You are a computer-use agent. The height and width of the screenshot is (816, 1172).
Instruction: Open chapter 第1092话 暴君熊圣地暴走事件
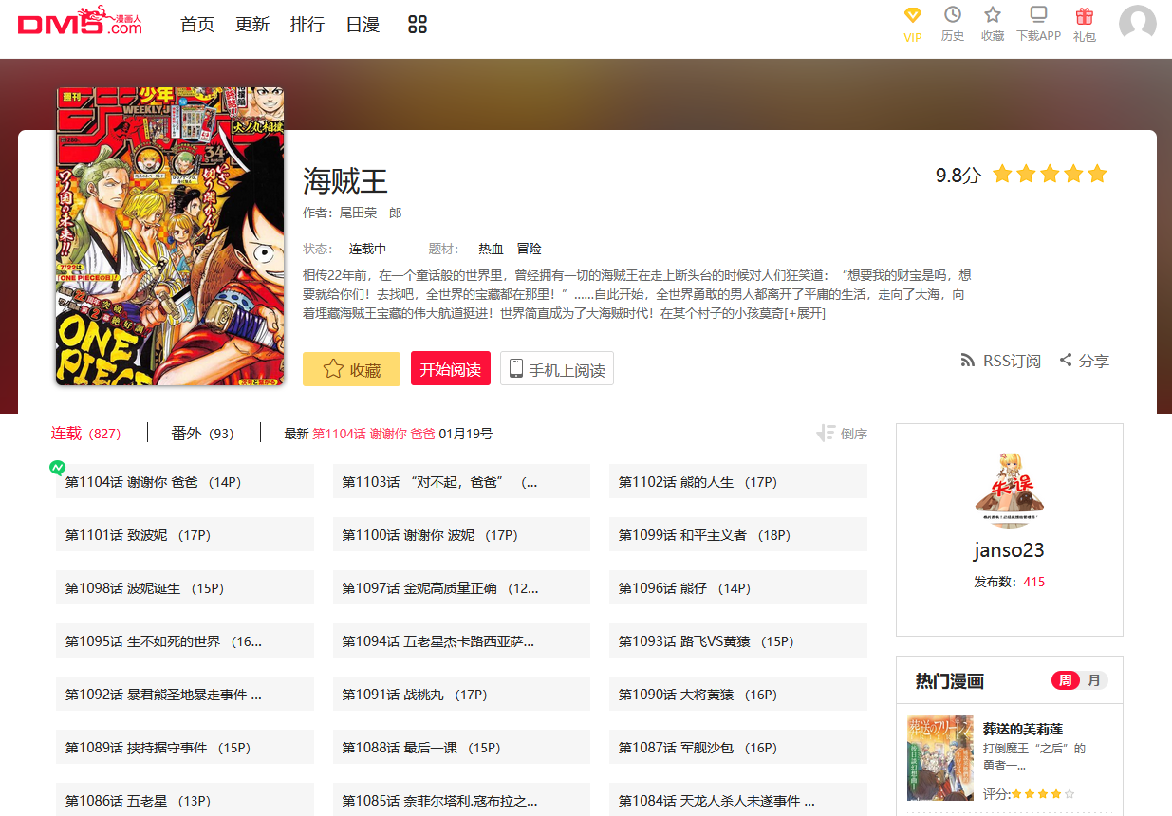[185, 694]
